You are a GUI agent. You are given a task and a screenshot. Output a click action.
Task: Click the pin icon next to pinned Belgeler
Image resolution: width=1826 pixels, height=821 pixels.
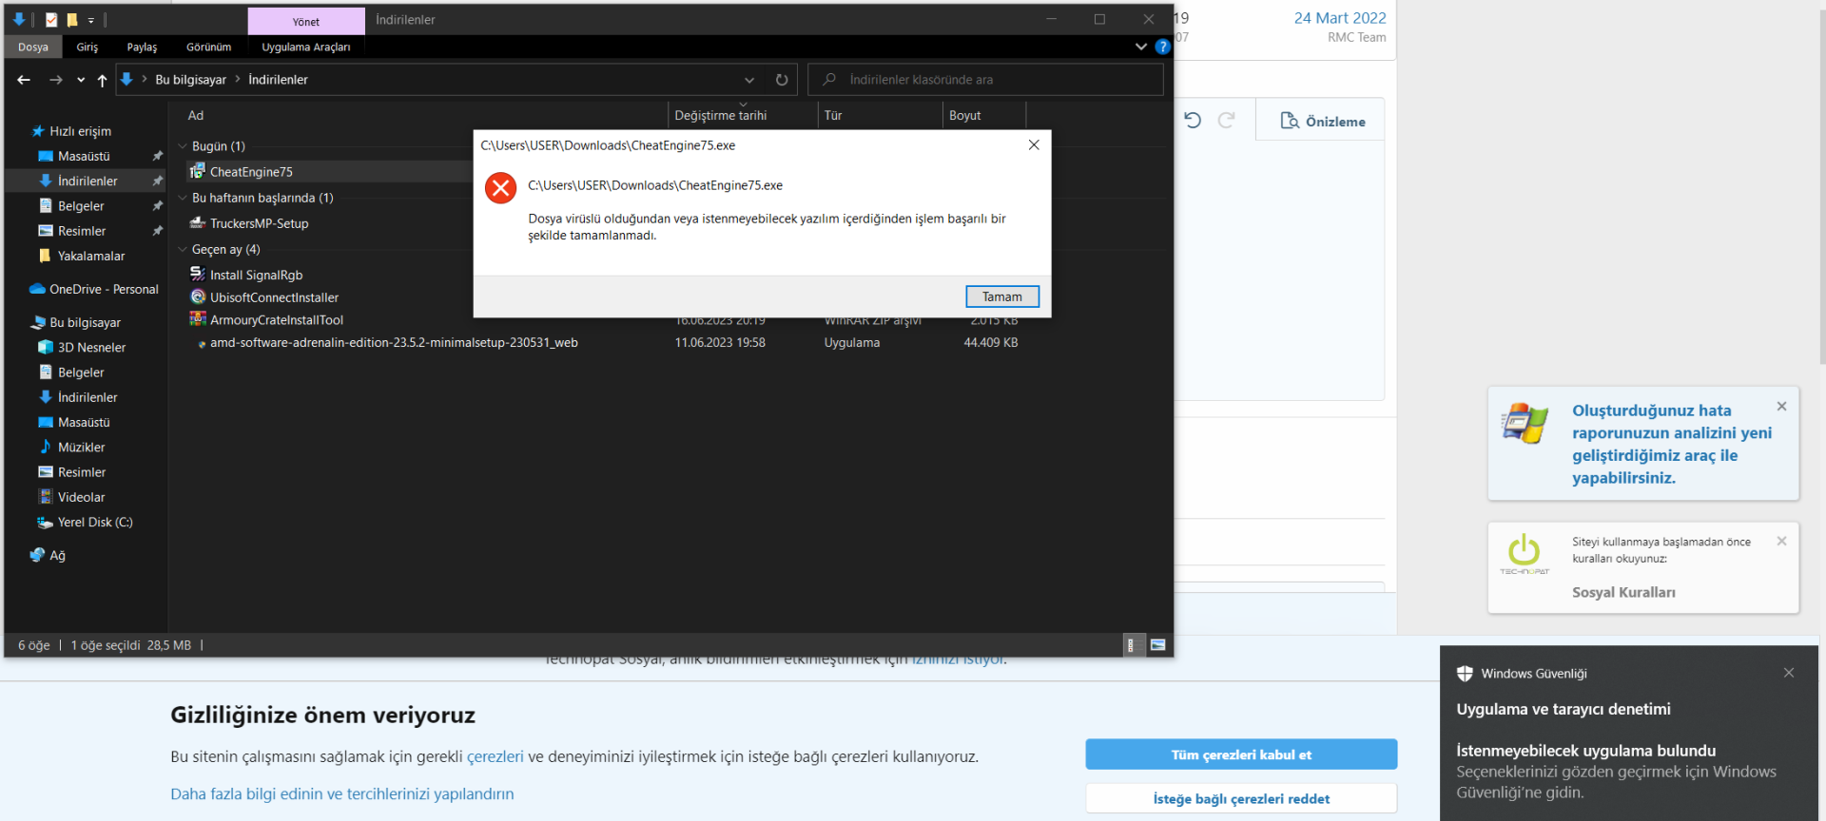point(158,206)
